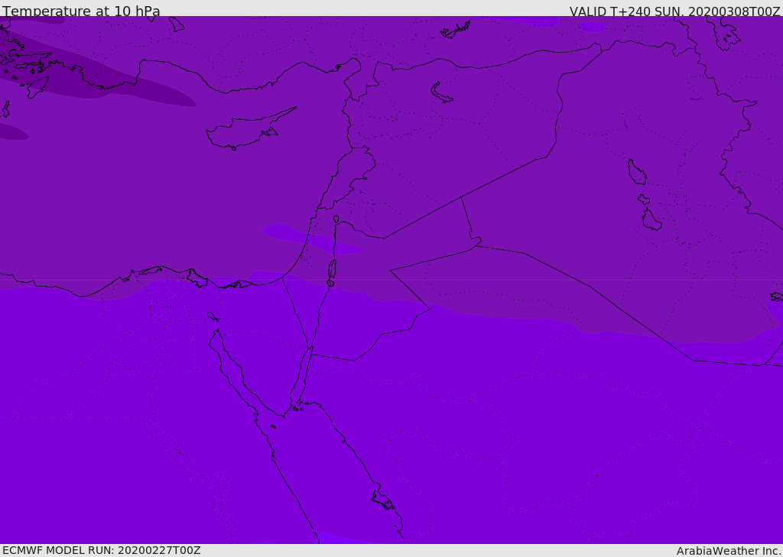The width and height of the screenshot is (783, 557).
Task: Click the 'ArabiaWeather Inc.' credit text
Action: click(729, 551)
